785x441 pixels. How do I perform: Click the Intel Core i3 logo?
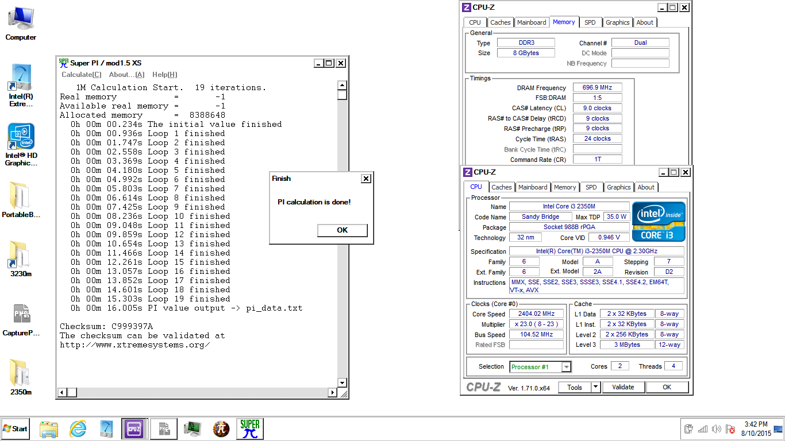point(659,221)
